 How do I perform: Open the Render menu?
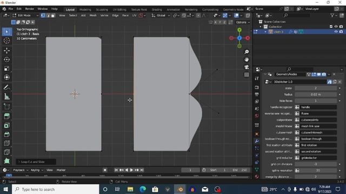point(29,9)
